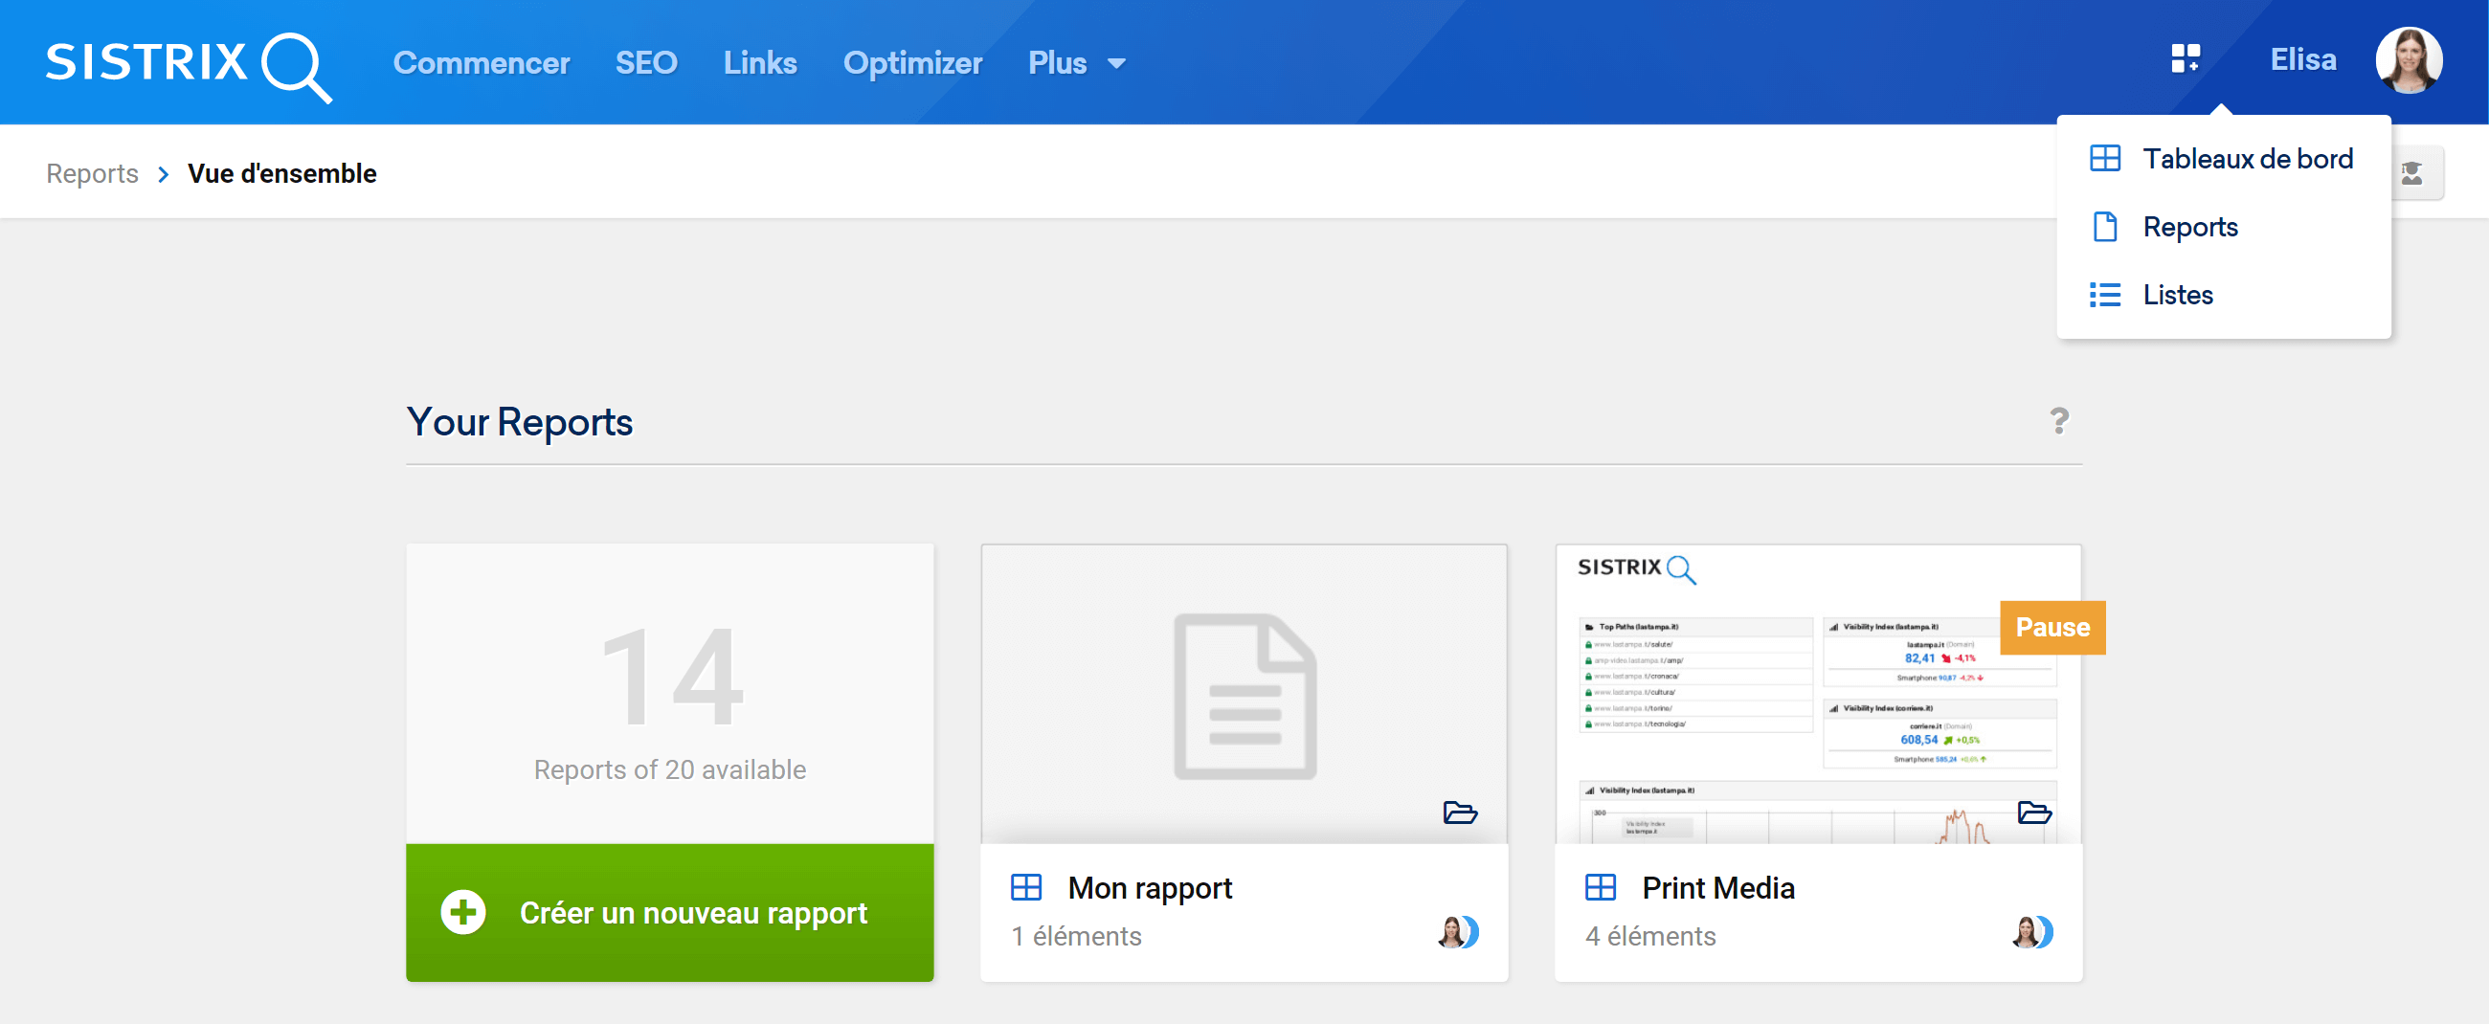Select Listes from the dropdown menu
The height and width of the screenshot is (1024, 2489).
(2223, 295)
